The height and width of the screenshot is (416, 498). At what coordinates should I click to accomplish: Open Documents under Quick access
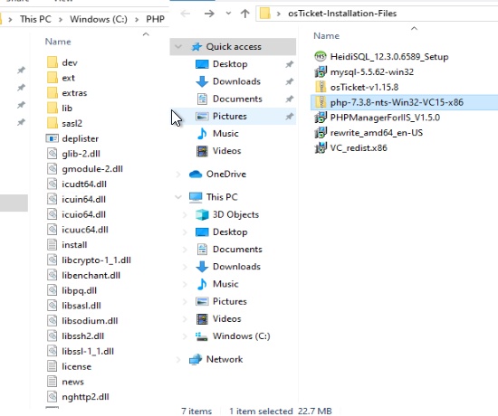(237, 99)
